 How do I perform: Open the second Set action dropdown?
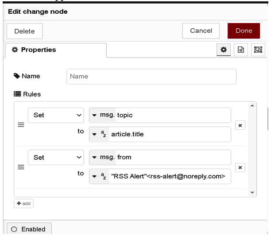tap(56, 157)
